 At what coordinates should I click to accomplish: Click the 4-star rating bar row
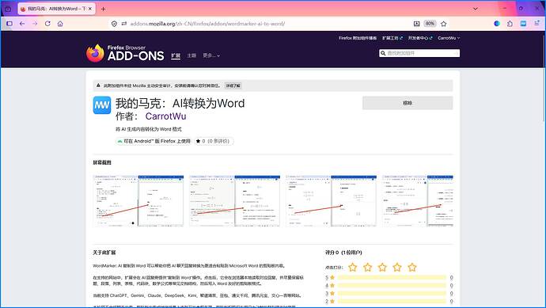pos(389,285)
